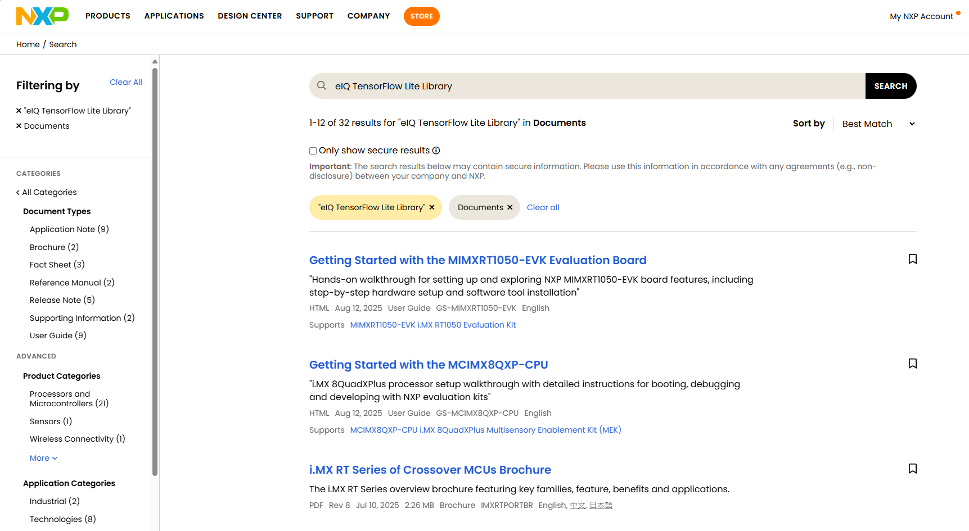This screenshot has height=531, width=969.
Task: Remove the Documents filter chip
Action: [x=510, y=207]
